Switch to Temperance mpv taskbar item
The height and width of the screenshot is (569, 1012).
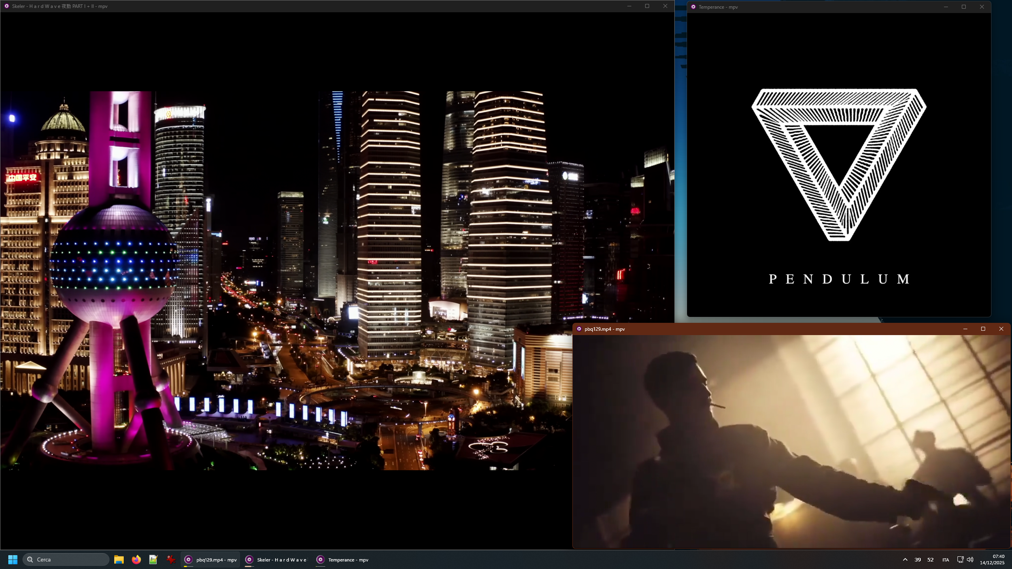(x=343, y=560)
